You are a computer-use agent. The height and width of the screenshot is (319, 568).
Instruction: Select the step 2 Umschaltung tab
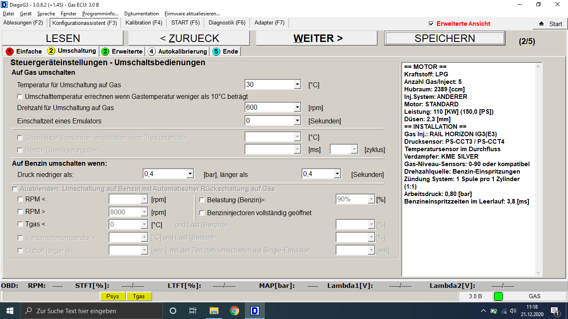coord(72,51)
